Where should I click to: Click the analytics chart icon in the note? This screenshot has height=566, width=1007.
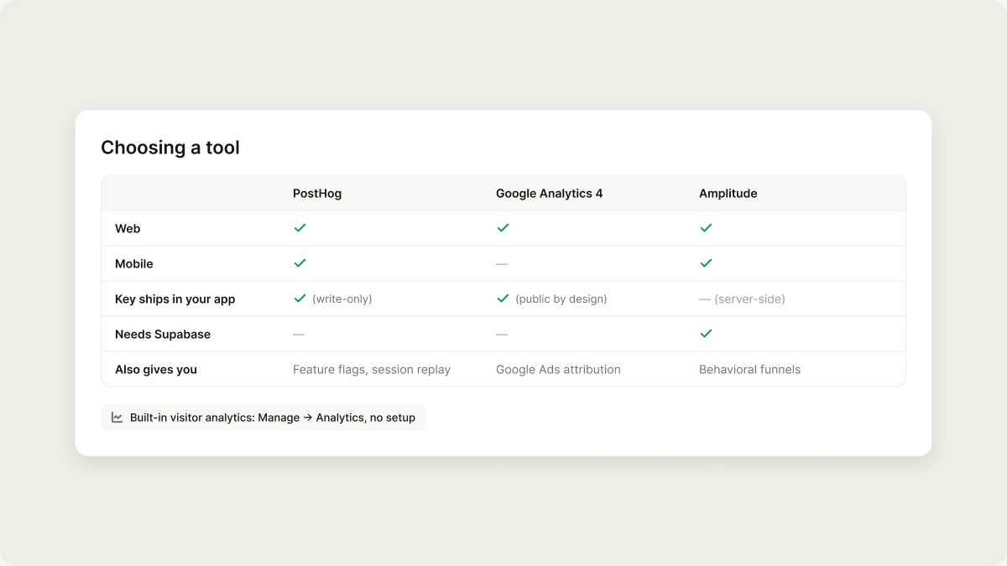pos(117,418)
